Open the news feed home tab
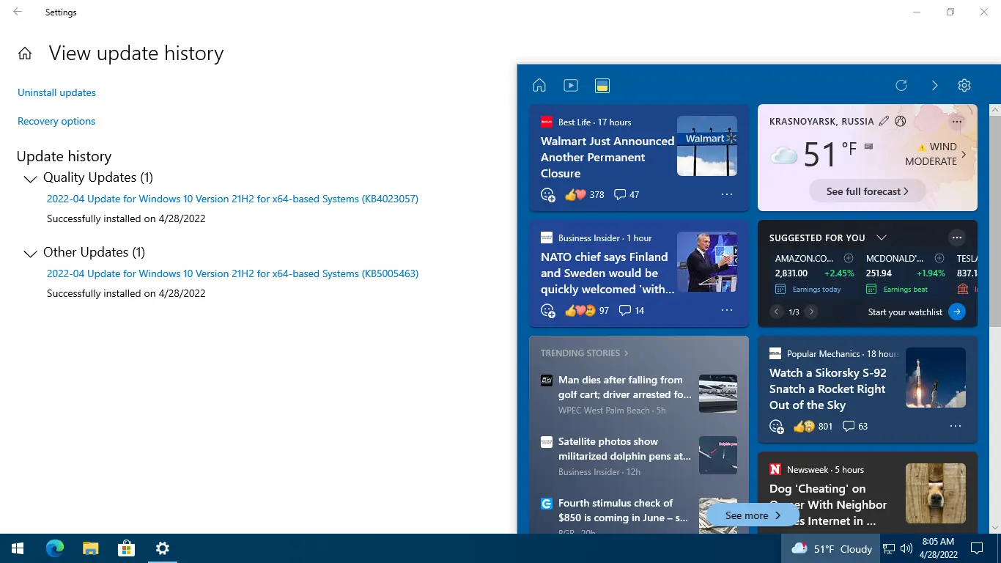Image resolution: width=1001 pixels, height=563 pixels. (539, 85)
